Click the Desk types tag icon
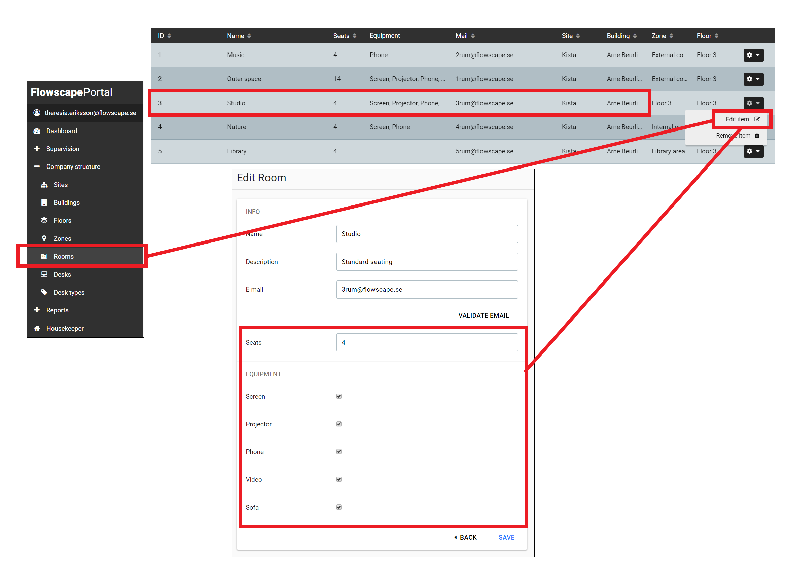Viewport: 786px width, 561px height. [44, 292]
